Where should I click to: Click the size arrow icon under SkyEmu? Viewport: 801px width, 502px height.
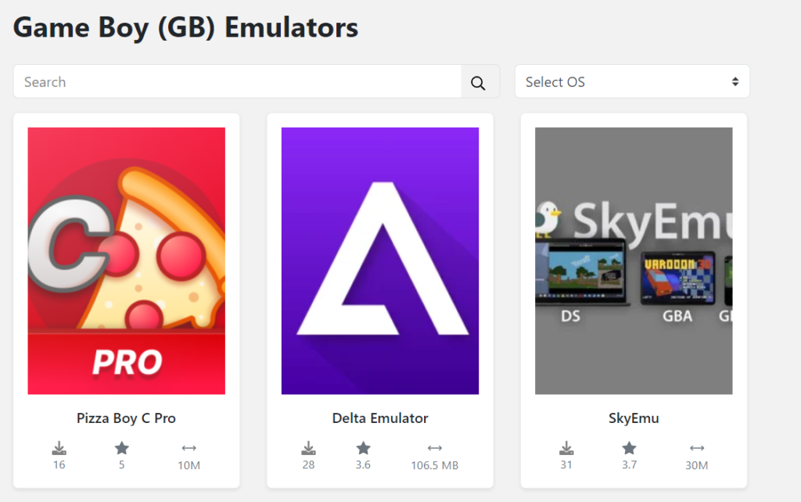(x=695, y=447)
